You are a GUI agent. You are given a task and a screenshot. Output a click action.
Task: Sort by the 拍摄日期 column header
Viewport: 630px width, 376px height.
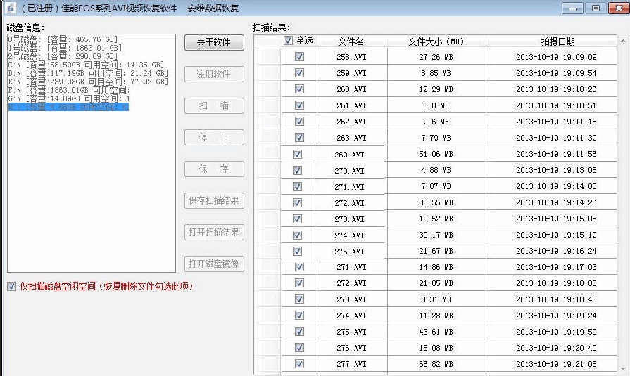click(x=557, y=41)
